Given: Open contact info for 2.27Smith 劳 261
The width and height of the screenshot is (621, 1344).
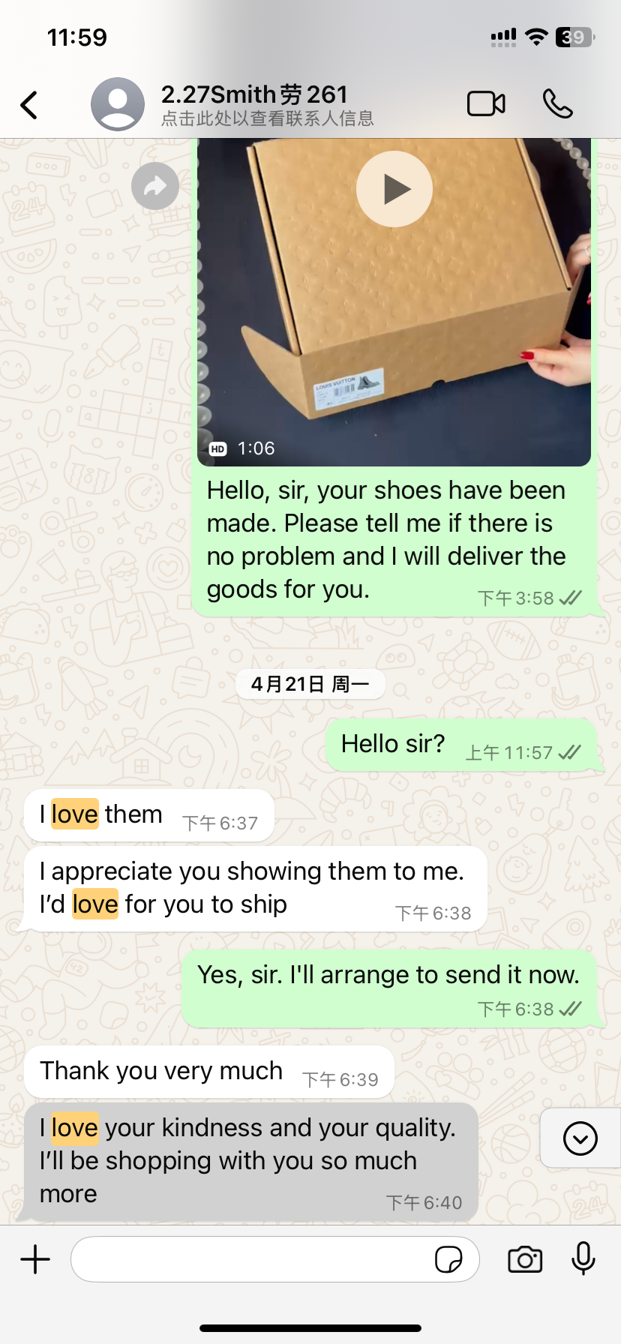Looking at the screenshot, I should click(x=267, y=104).
